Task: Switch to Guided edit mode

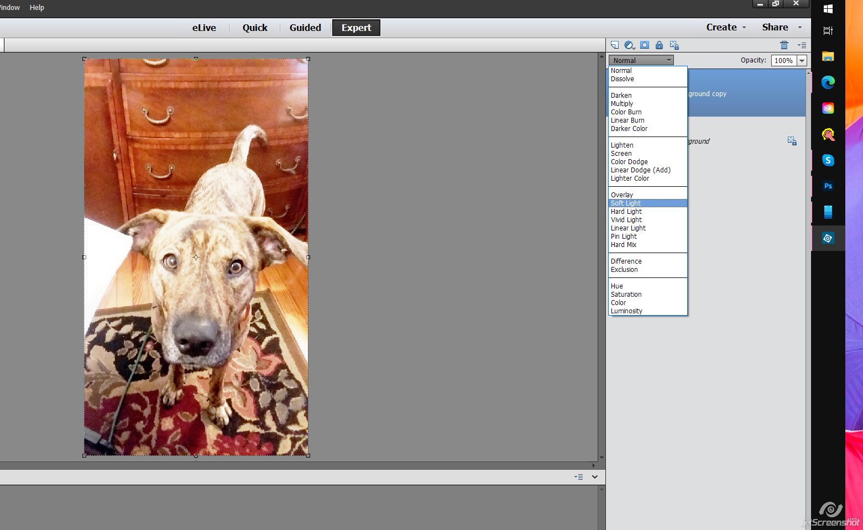Action: point(305,28)
